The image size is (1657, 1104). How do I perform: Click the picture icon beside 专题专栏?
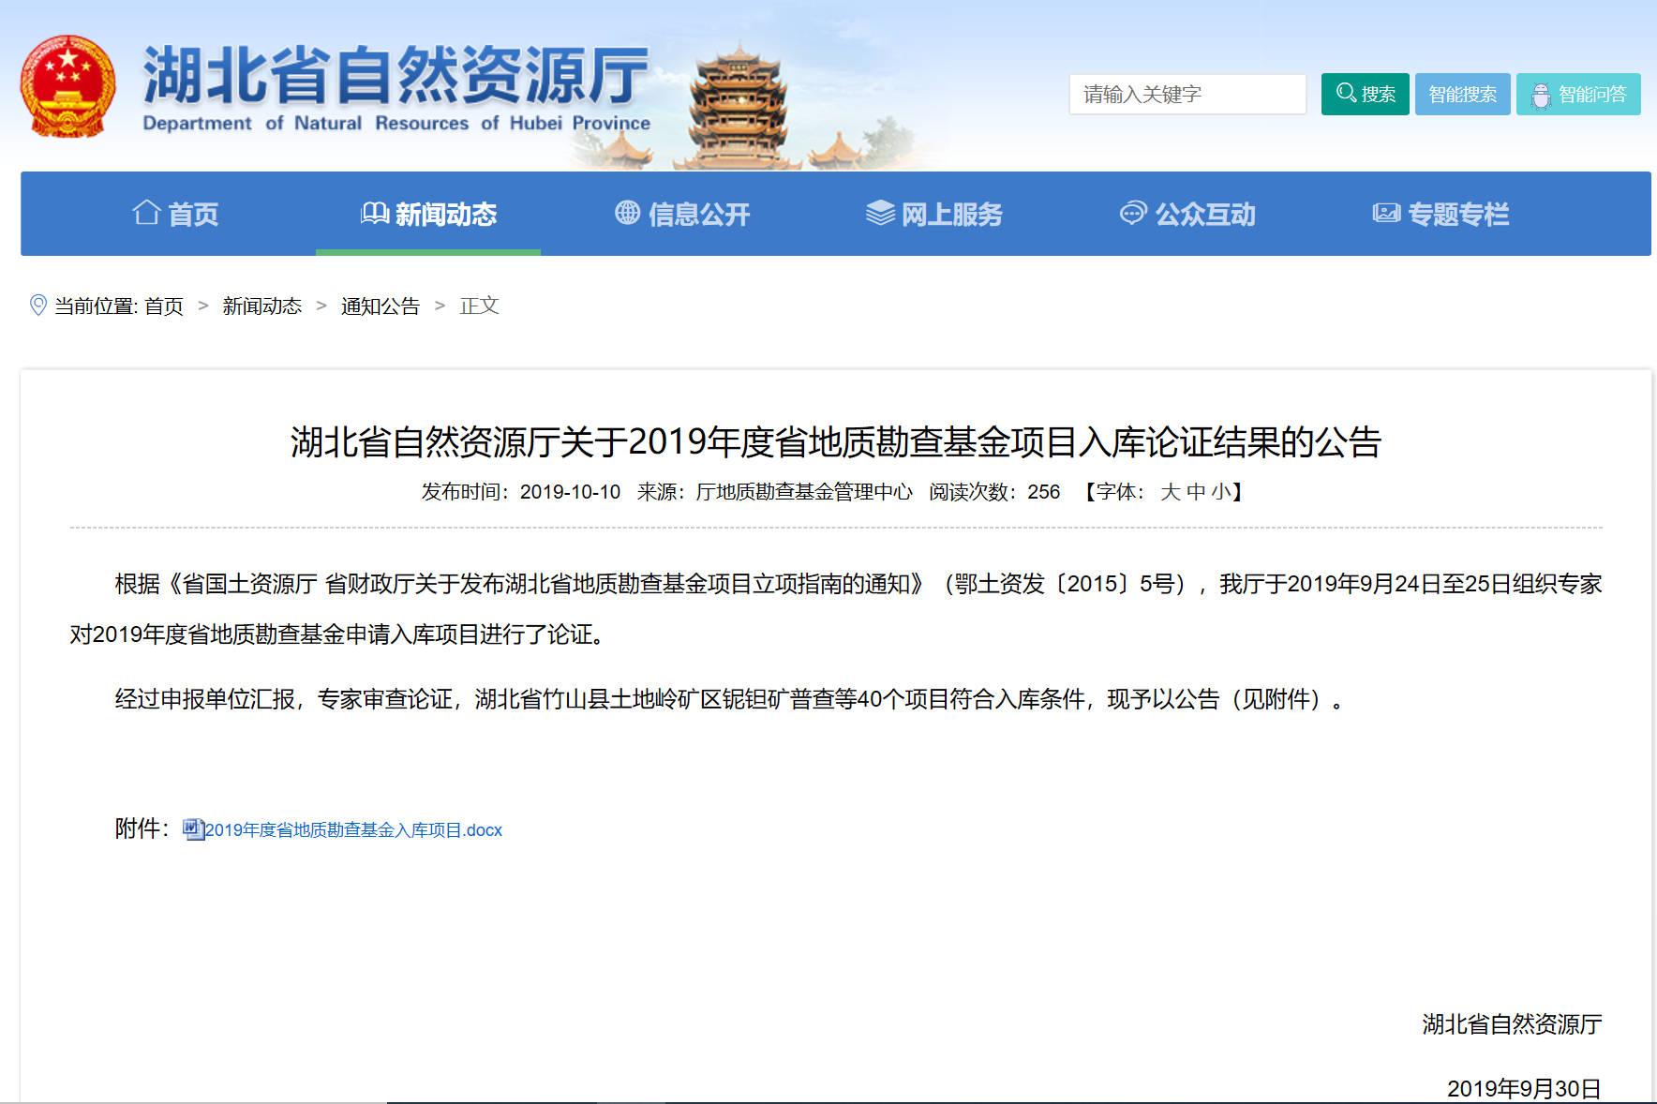coord(1386,213)
